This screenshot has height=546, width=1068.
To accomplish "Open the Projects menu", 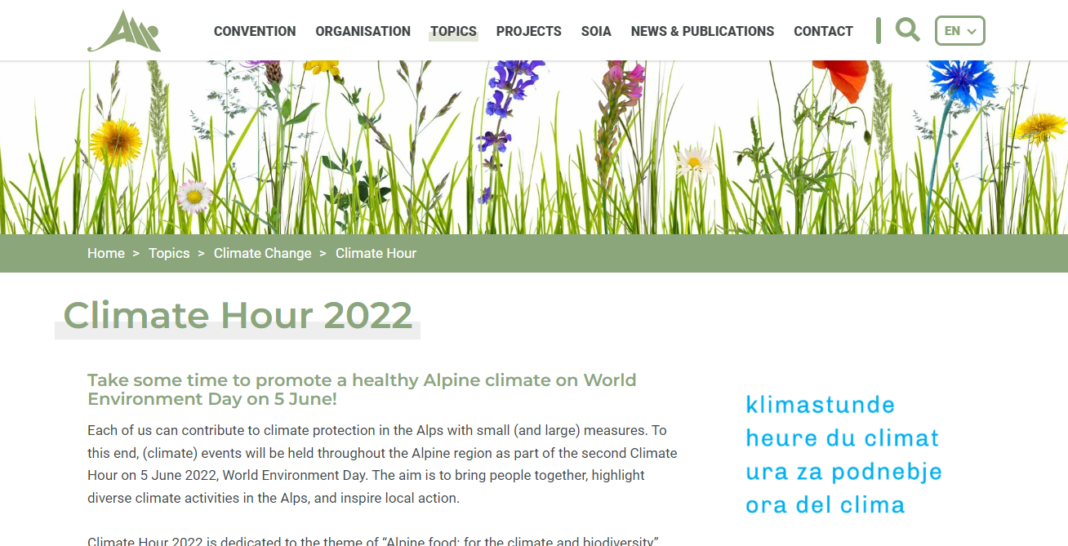I will 528,31.
